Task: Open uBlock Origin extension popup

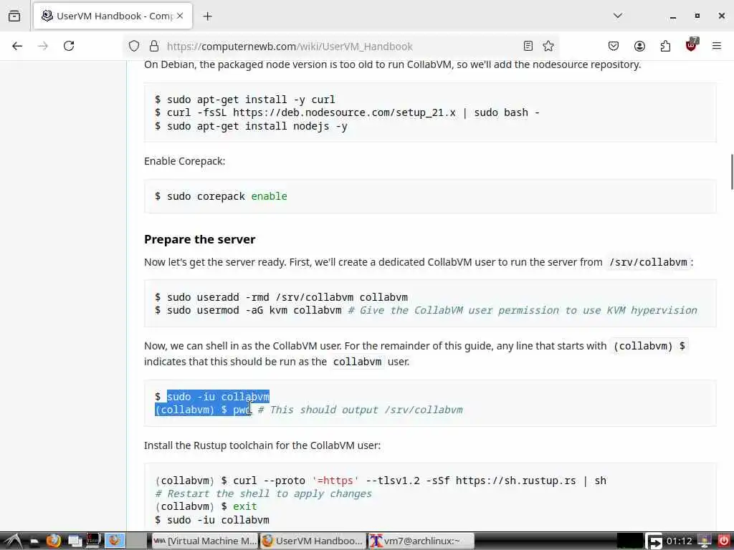Action: 692,45
